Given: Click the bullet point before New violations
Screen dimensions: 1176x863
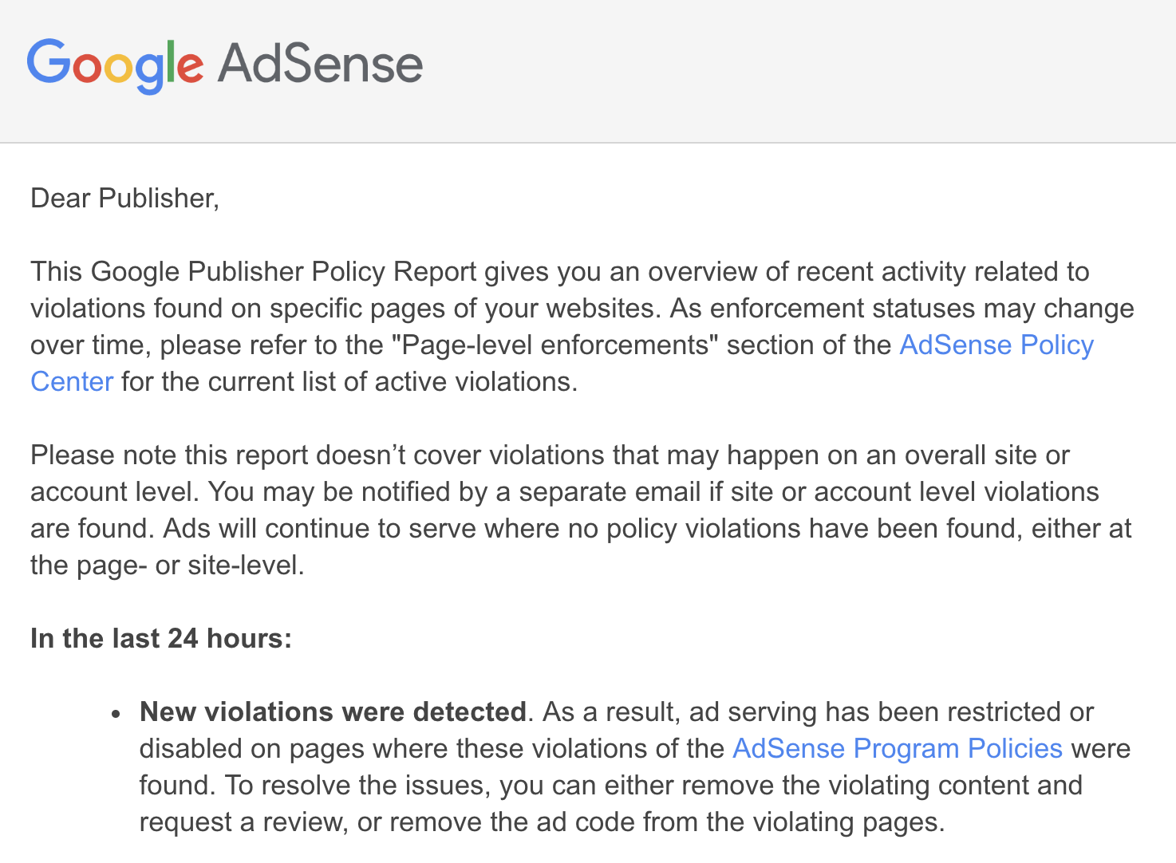Looking at the screenshot, I should pos(116,714).
